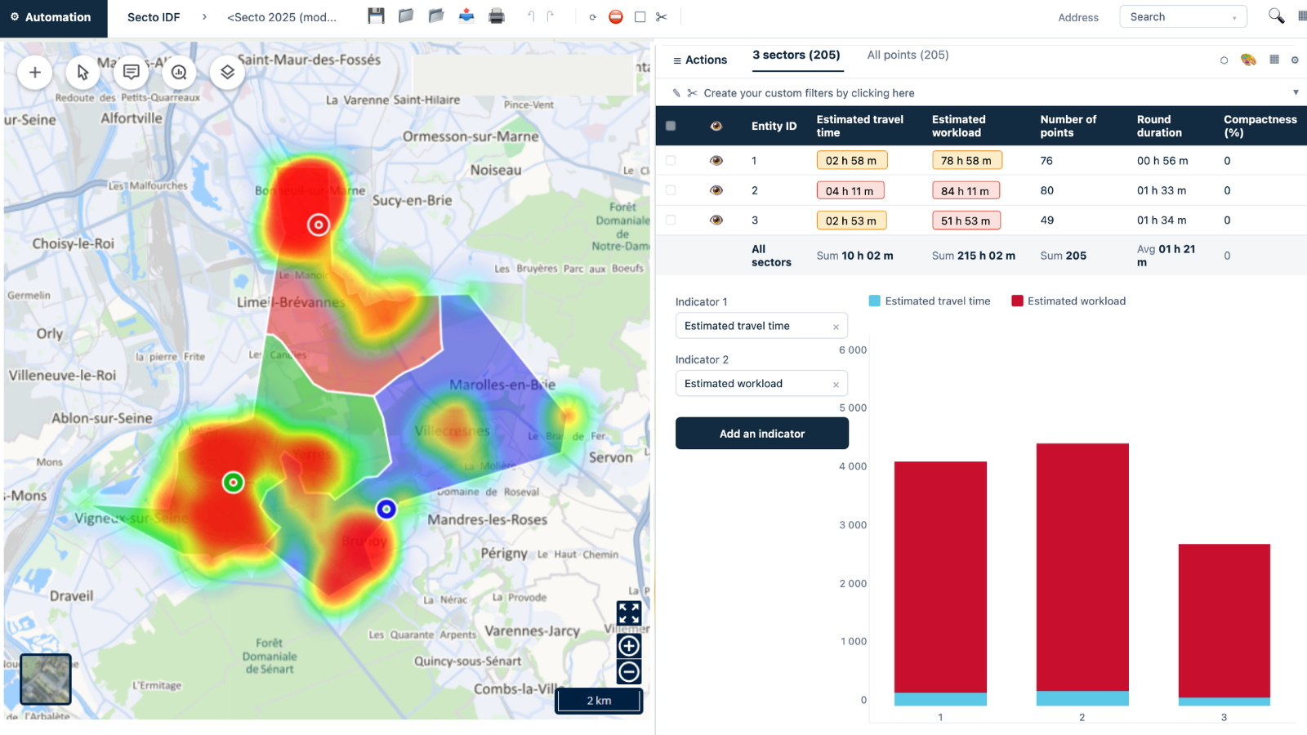The image size is (1307, 735).
Task: Open the chart analysis map tool
Action: 179,72
